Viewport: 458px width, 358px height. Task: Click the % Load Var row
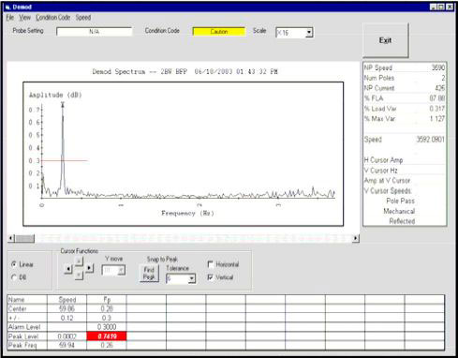405,109
